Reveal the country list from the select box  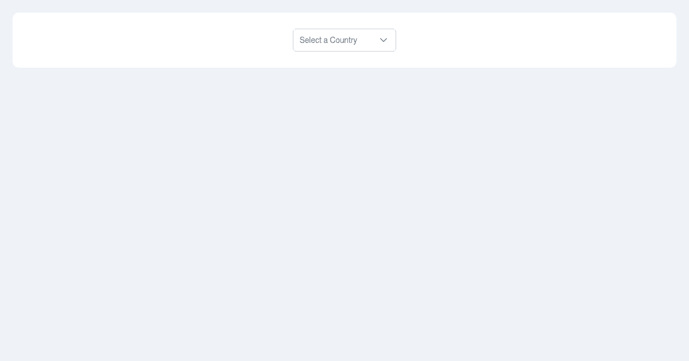[x=344, y=40]
